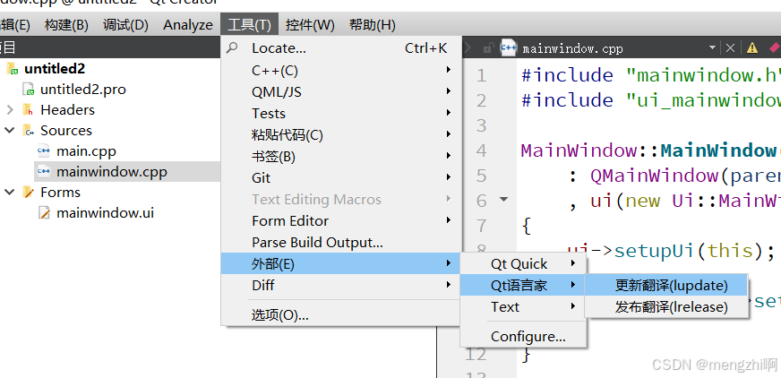Run 发布翻译(lrelease)

tap(666, 306)
